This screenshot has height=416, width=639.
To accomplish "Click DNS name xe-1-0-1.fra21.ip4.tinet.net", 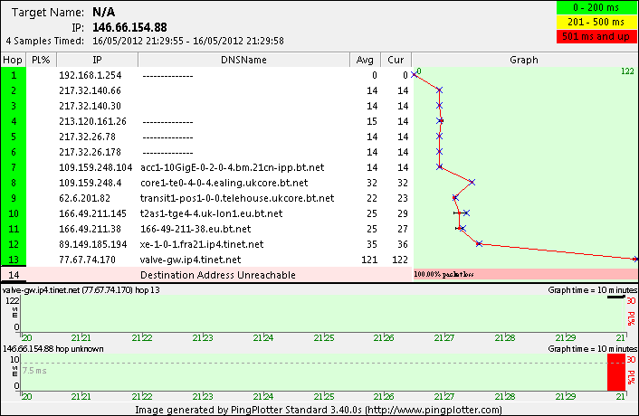I will pos(202,245).
